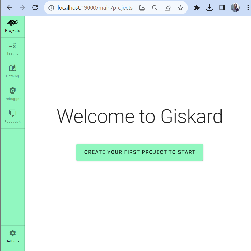Open the Catalog book icon

pos(13,68)
